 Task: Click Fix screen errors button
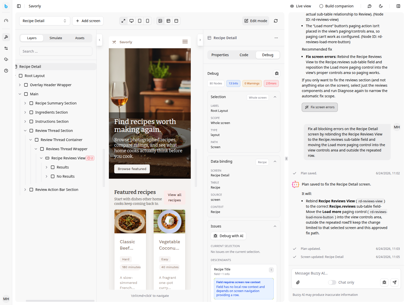point(320,107)
